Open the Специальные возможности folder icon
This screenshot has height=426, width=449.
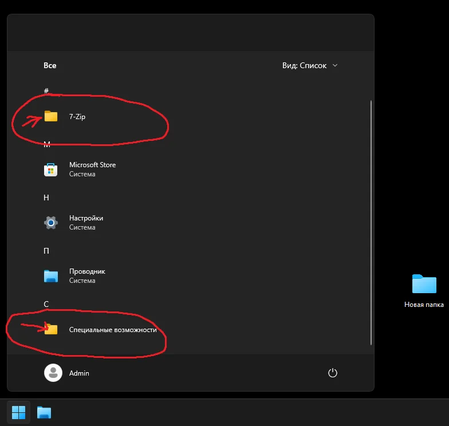pyautogui.click(x=52, y=329)
